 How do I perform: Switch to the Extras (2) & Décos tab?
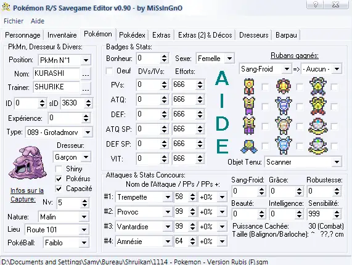click(205, 35)
